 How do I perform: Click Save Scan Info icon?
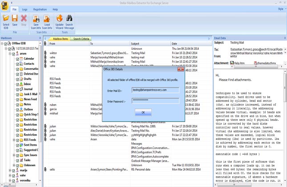[36, 18]
